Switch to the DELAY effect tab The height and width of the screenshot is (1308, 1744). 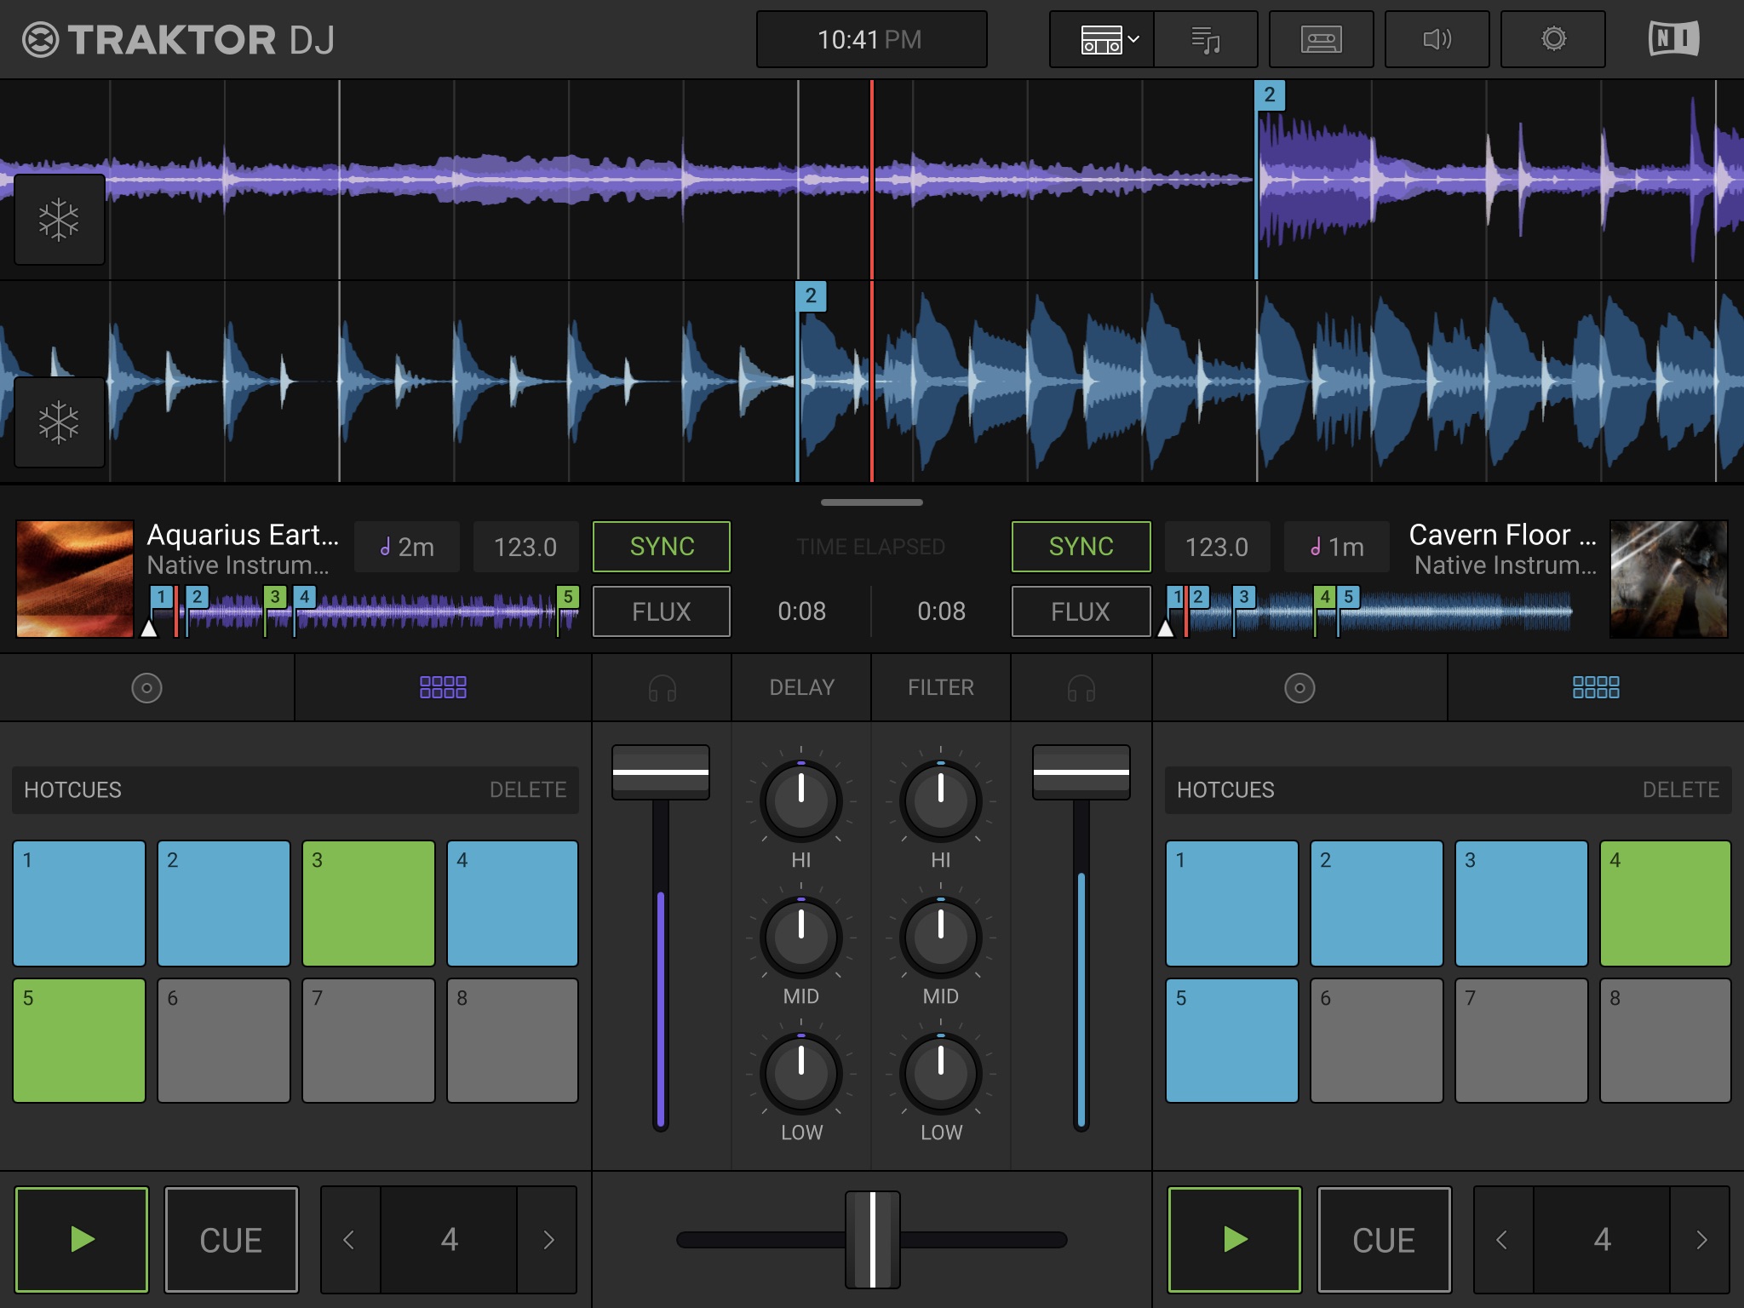click(801, 688)
